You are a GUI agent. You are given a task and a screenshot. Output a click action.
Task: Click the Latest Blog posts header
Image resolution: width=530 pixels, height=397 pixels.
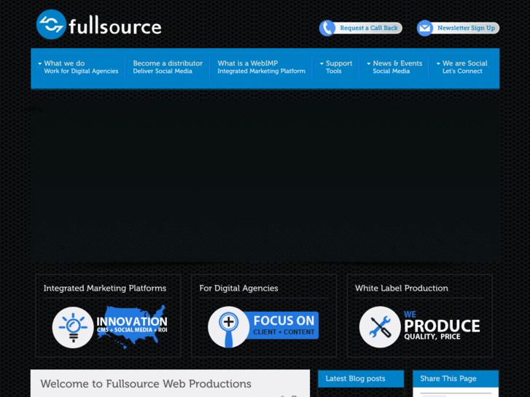pyautogui.click(x=361, y=379)
